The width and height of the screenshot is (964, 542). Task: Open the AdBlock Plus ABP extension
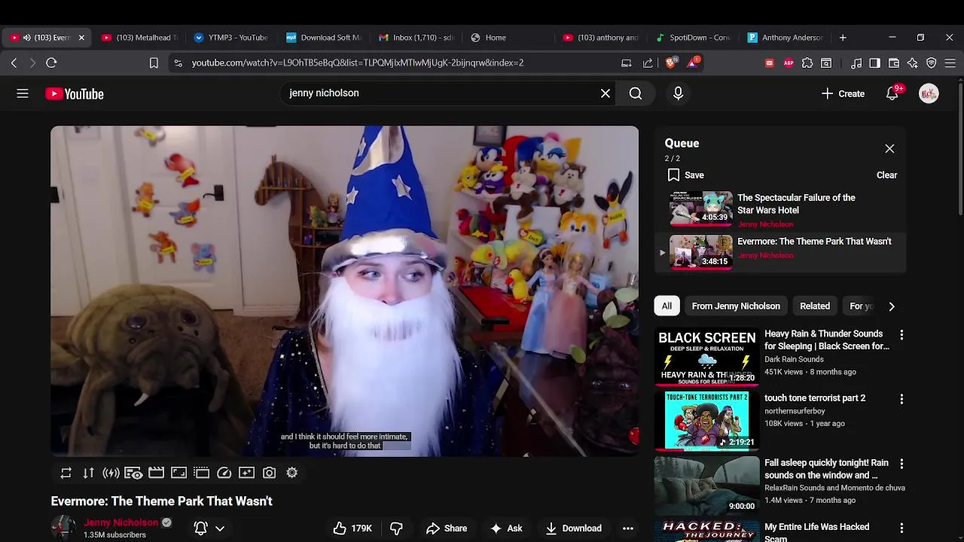tap(789, 63)
